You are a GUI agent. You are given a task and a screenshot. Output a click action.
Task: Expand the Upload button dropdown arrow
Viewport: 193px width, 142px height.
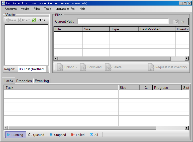click(76, 67)
